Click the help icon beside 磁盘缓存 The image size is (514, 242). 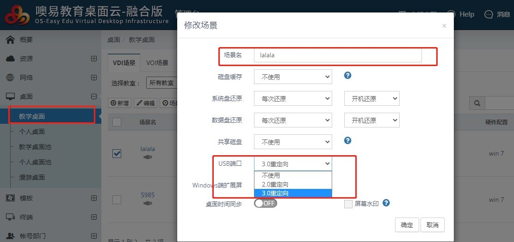[348, 76]
